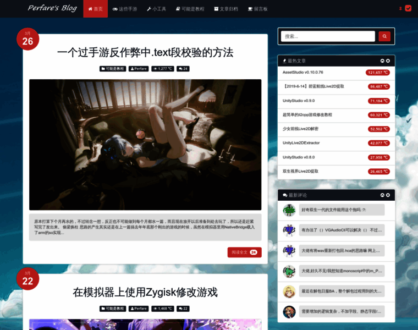Image resolution: width=418 pixels, height=330 pixels.
Task: Open the featured image of the March 26 post
Action: point(145,145)
